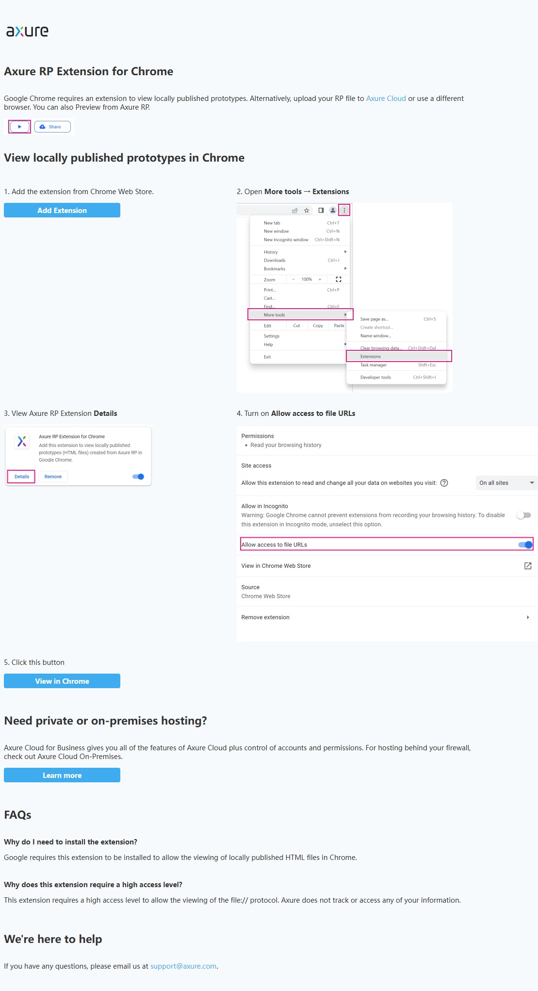Click the Learn more button
Viewport: 538px width, 991px height.
click(x=62, y=775)
